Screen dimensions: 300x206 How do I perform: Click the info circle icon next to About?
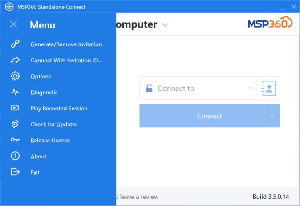point(15,156)
